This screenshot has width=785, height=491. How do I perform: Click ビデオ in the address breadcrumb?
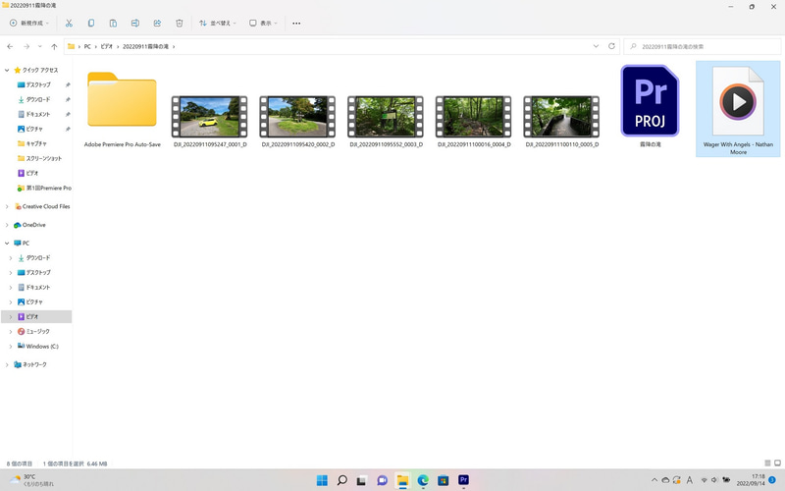click(107, 46)
